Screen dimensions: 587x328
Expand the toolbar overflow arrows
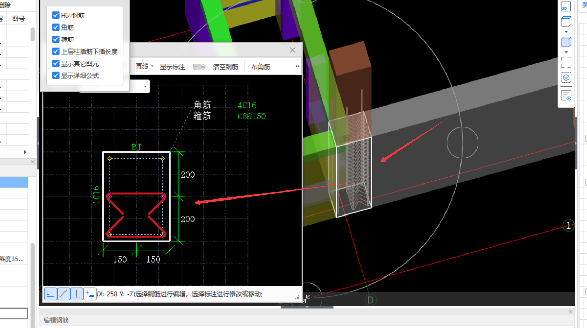(297, 67)
